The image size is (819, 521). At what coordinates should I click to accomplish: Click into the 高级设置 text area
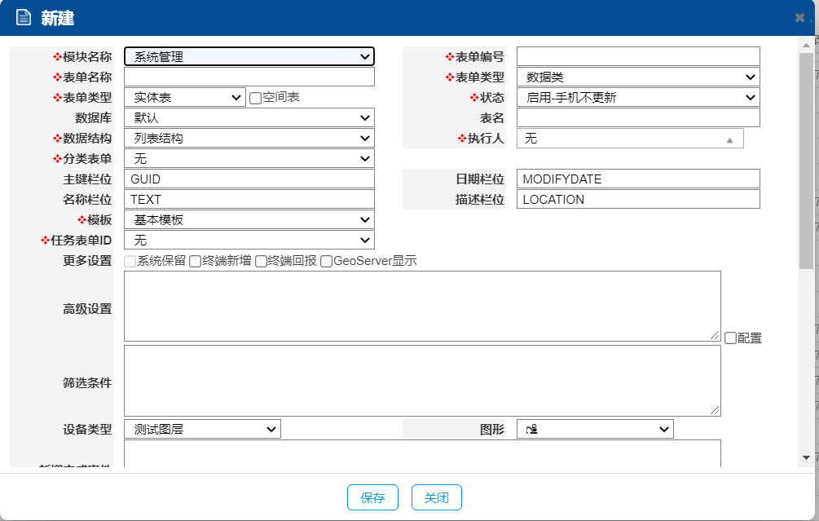pyautogui.click(x=422, y=306)
